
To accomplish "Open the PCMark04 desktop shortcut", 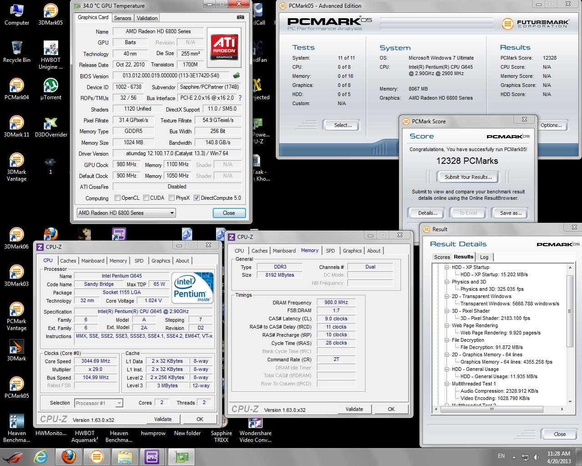I will coord(17,89).
